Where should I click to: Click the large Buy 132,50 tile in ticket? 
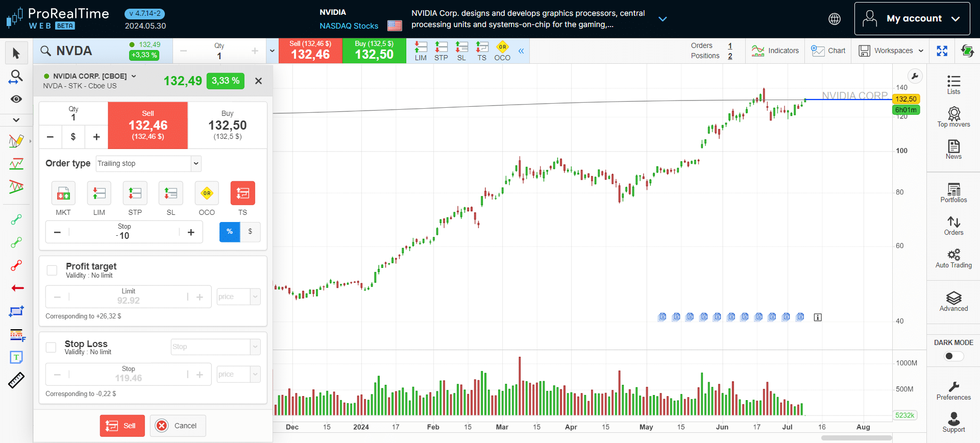228,126
